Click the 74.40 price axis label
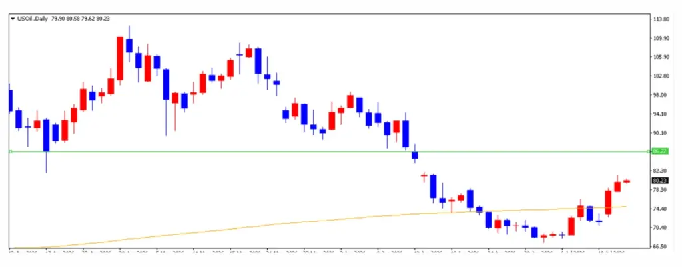 661,209
